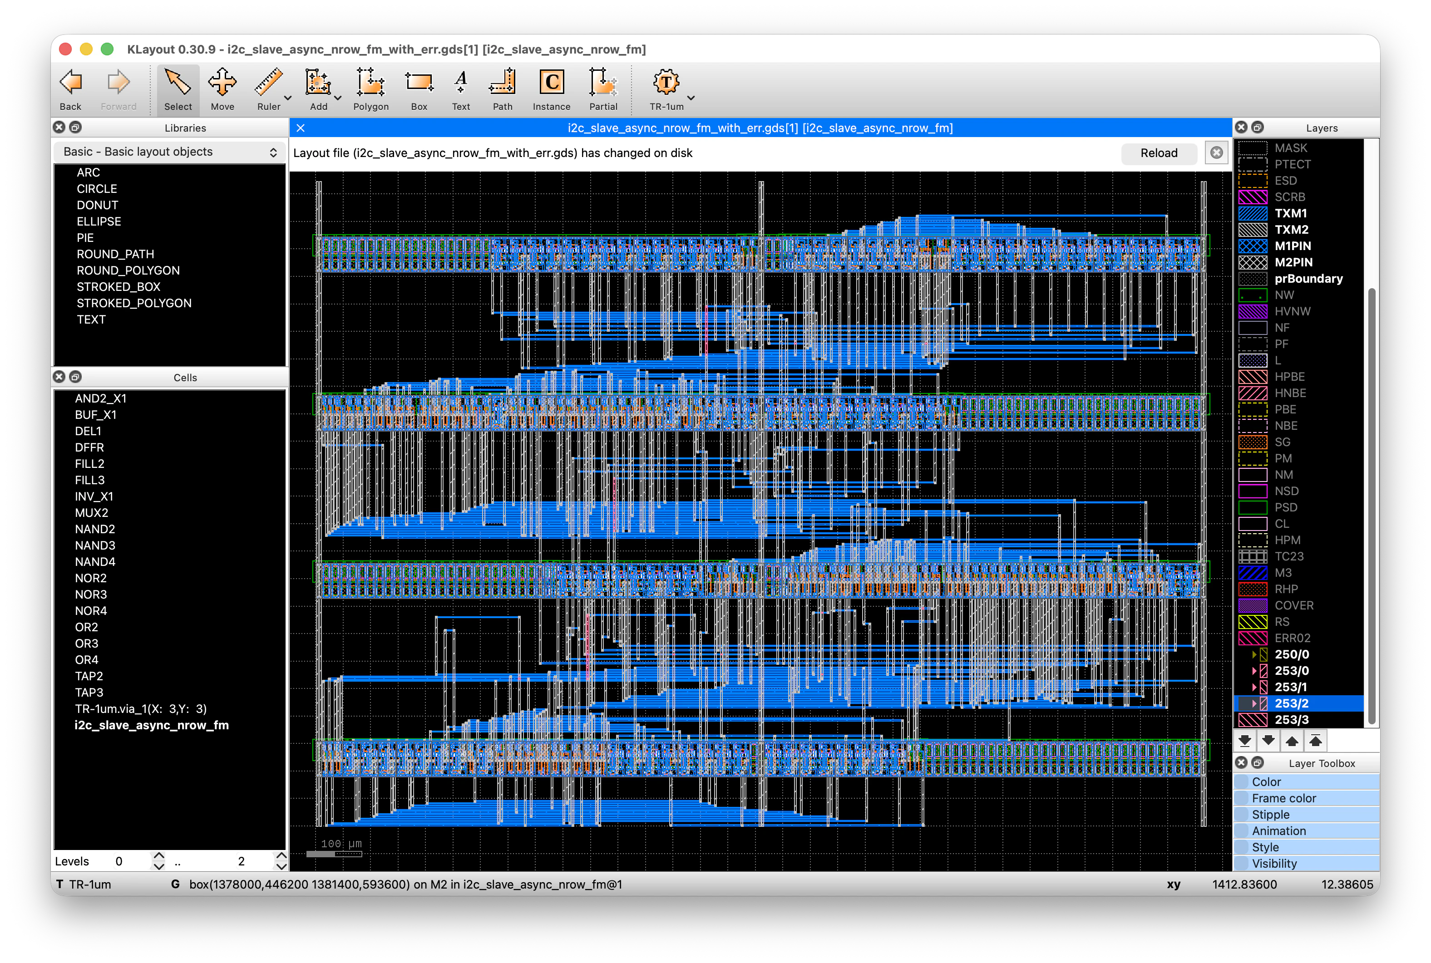Pick the Path drawing tool
The height and width of the screenshot is (963, 1431).
tap(503, 89)
